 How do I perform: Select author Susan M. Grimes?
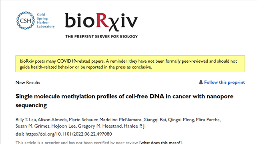(x=32, y=126)
